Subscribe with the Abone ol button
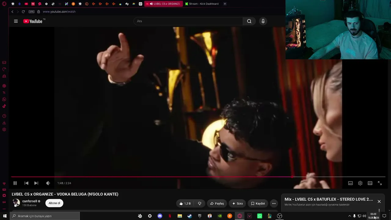This screenshot has height=220, width=391. coord(54,203)
